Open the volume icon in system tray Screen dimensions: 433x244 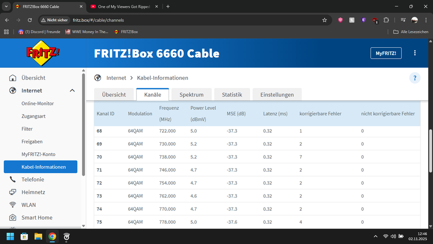coord(393,236)
